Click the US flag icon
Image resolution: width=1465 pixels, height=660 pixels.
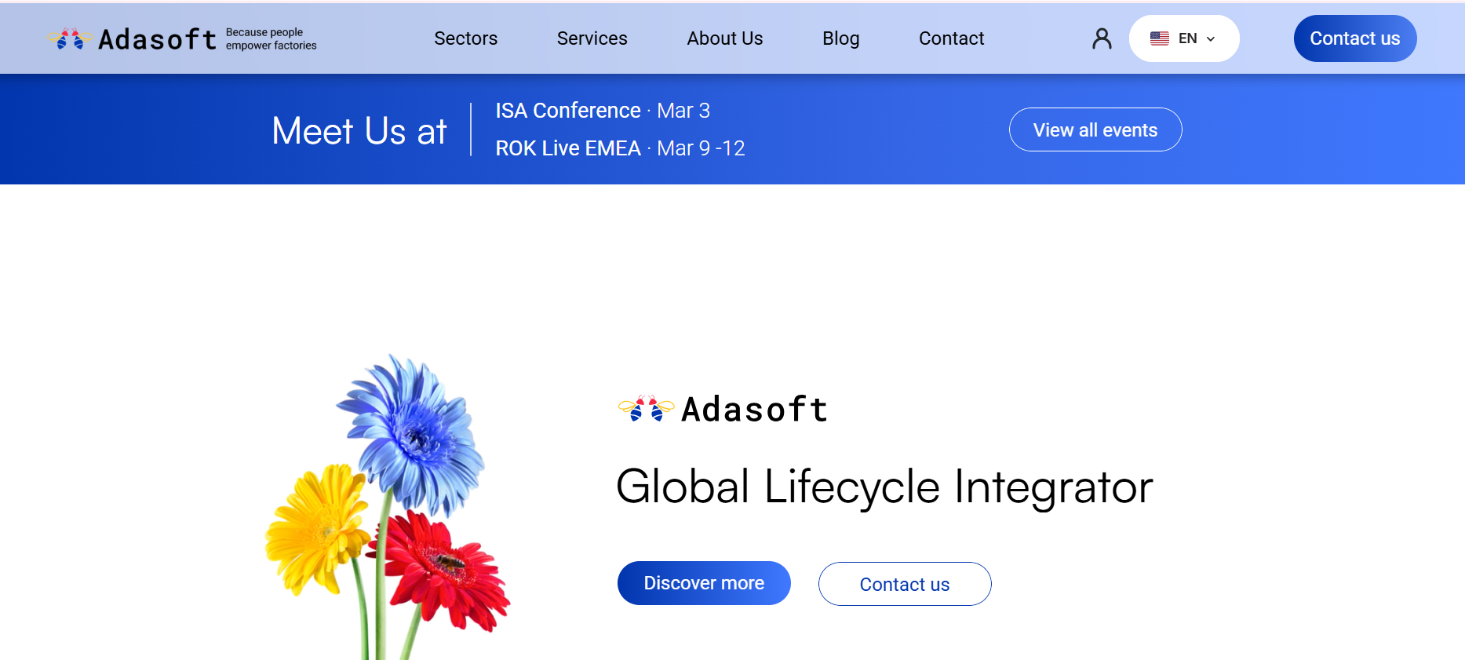(x=1159, y=38)
